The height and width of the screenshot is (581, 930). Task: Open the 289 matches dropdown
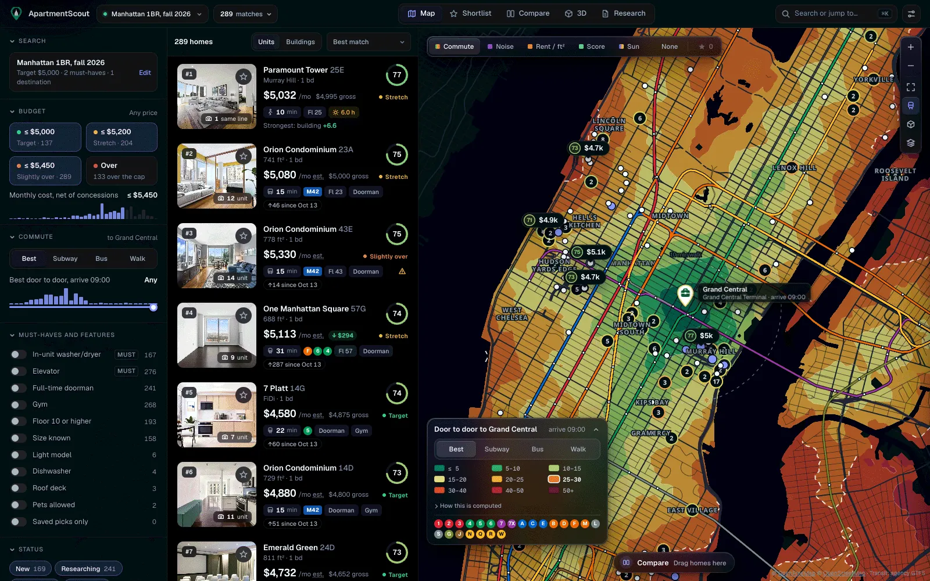click(x=245, y=14)
